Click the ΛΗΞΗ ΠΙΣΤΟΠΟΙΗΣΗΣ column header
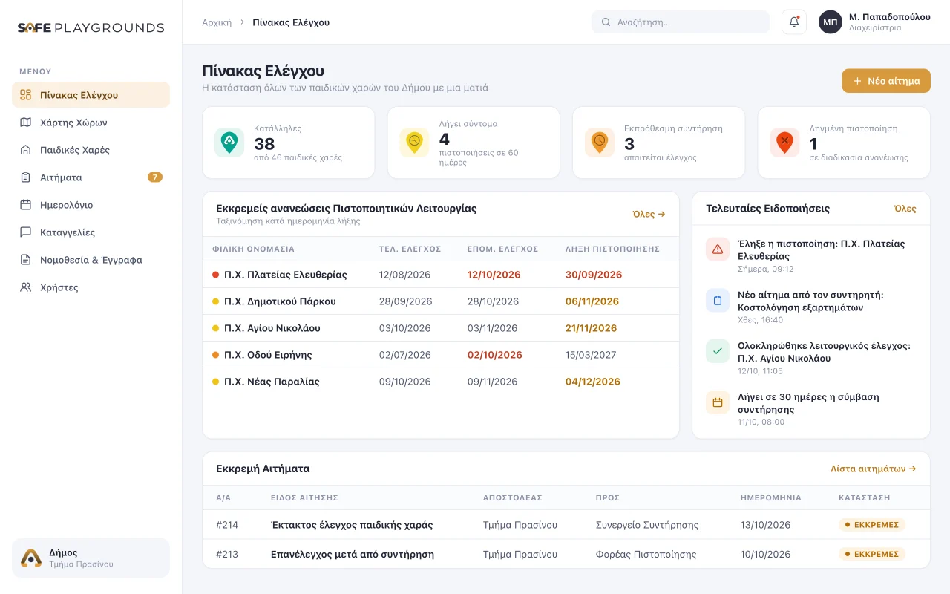 coord(612,249)
